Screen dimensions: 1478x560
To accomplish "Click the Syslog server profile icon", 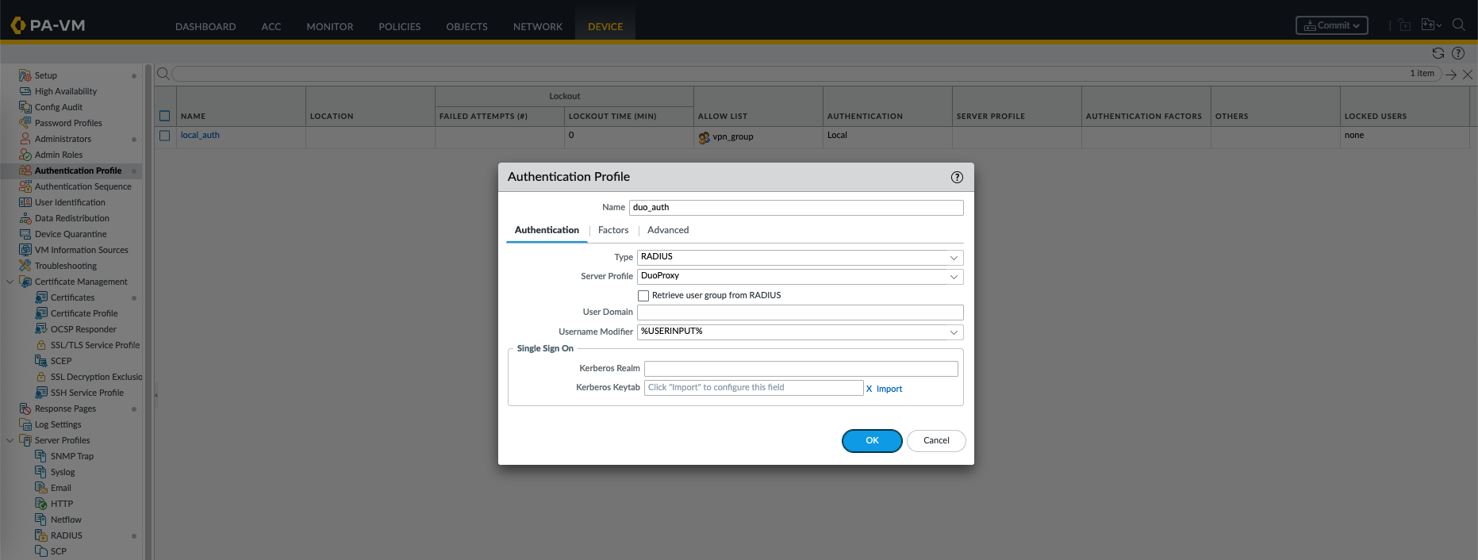I will point(41,472).
